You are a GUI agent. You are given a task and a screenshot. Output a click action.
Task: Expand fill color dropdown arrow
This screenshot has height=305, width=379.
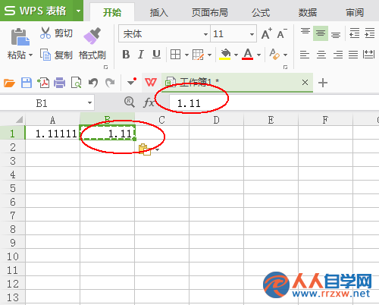[236, 55]
